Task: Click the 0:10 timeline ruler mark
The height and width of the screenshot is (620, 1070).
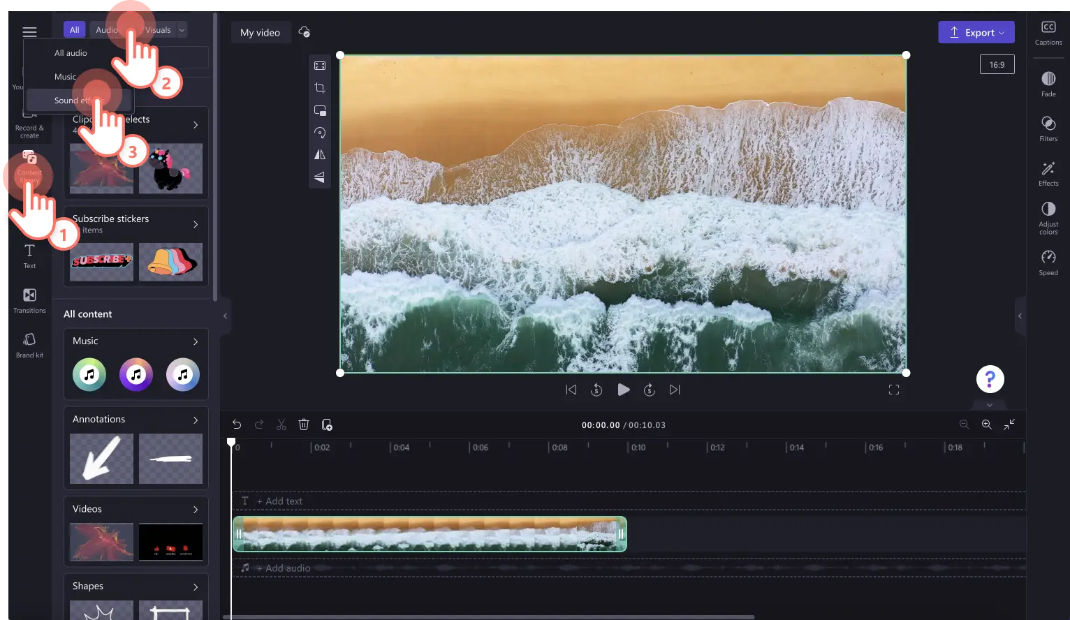Action: pyautogui.click(x=638, y=448)
